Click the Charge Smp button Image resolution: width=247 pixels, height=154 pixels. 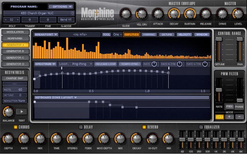pyautogui.click(x=15, y=78)
